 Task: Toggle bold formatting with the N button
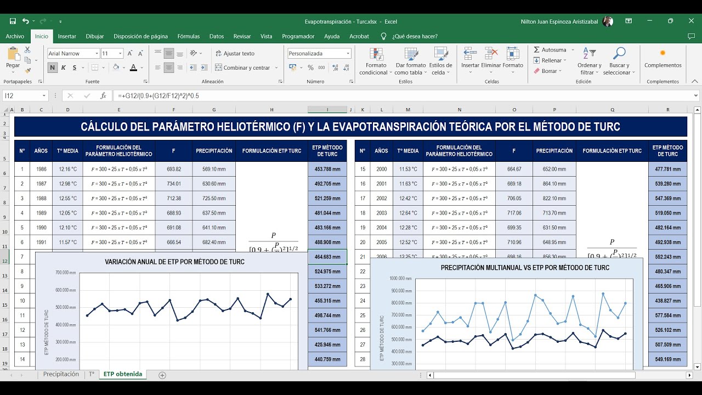tap(53, 67)
